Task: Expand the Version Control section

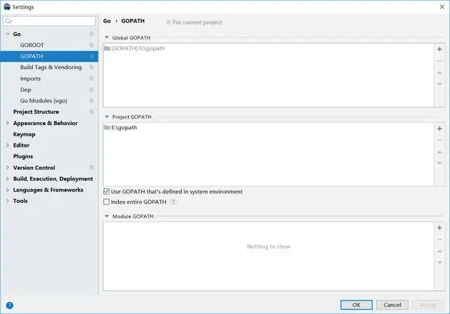Action: 7,168
